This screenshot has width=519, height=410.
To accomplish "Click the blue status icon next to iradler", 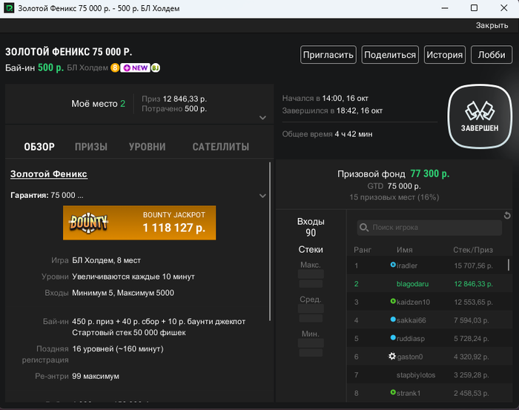I will [x=393, y=265].
